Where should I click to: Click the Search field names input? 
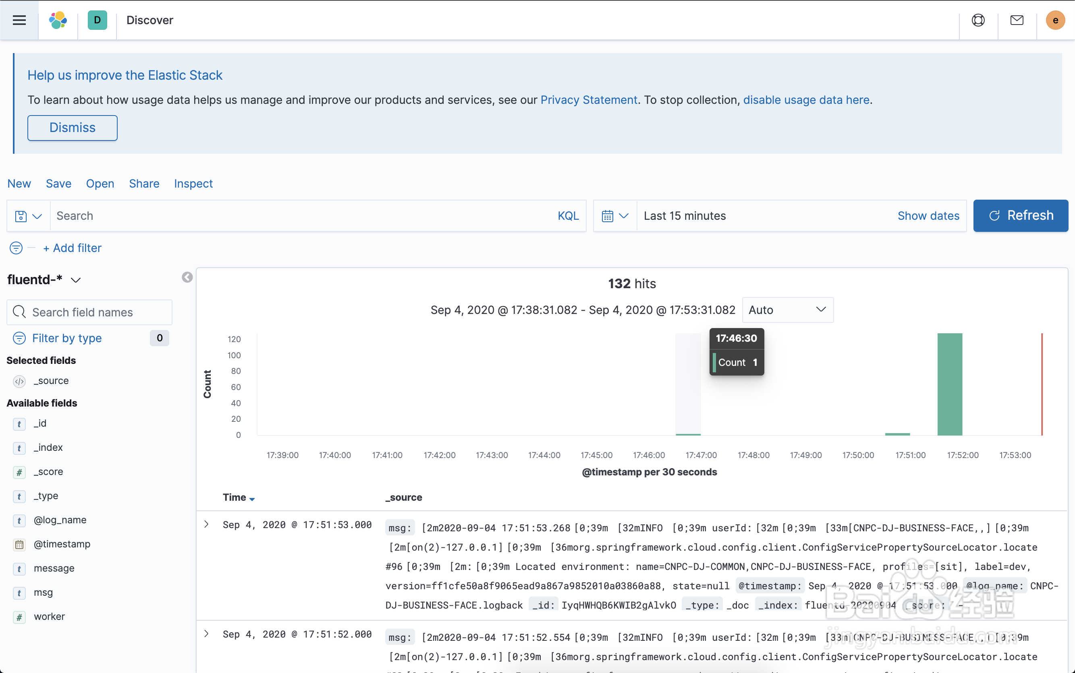[89, 312]
